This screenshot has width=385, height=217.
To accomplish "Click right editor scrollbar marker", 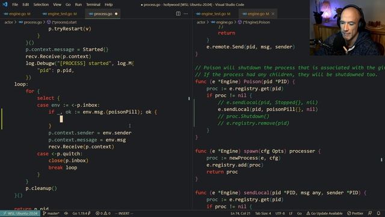I will coord(381,160).
